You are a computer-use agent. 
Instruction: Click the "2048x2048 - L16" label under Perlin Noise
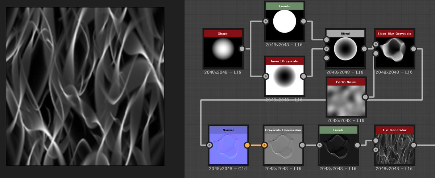(346, 120)
